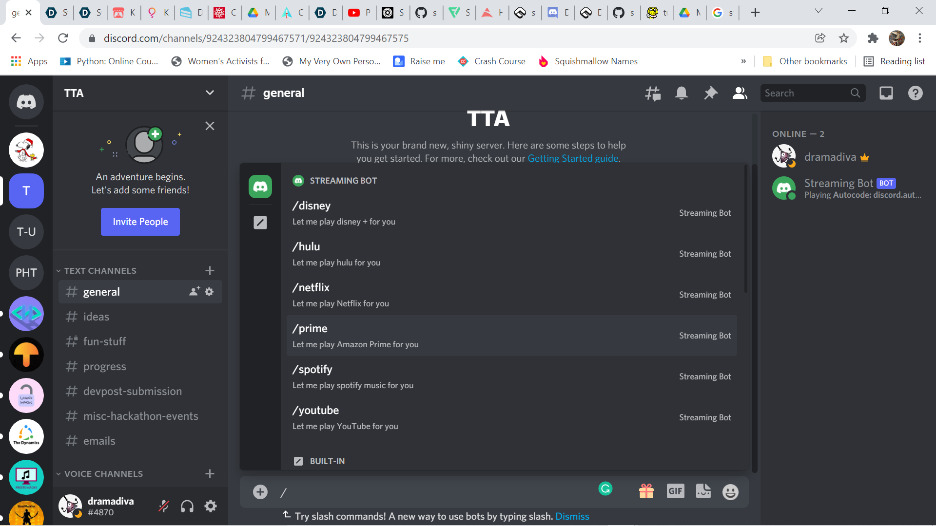This screenshot has width=936, height=526.
Task: Open the ideas text channel
Action: [96, 317]
